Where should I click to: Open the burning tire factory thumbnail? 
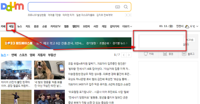[x=16, y=70]
